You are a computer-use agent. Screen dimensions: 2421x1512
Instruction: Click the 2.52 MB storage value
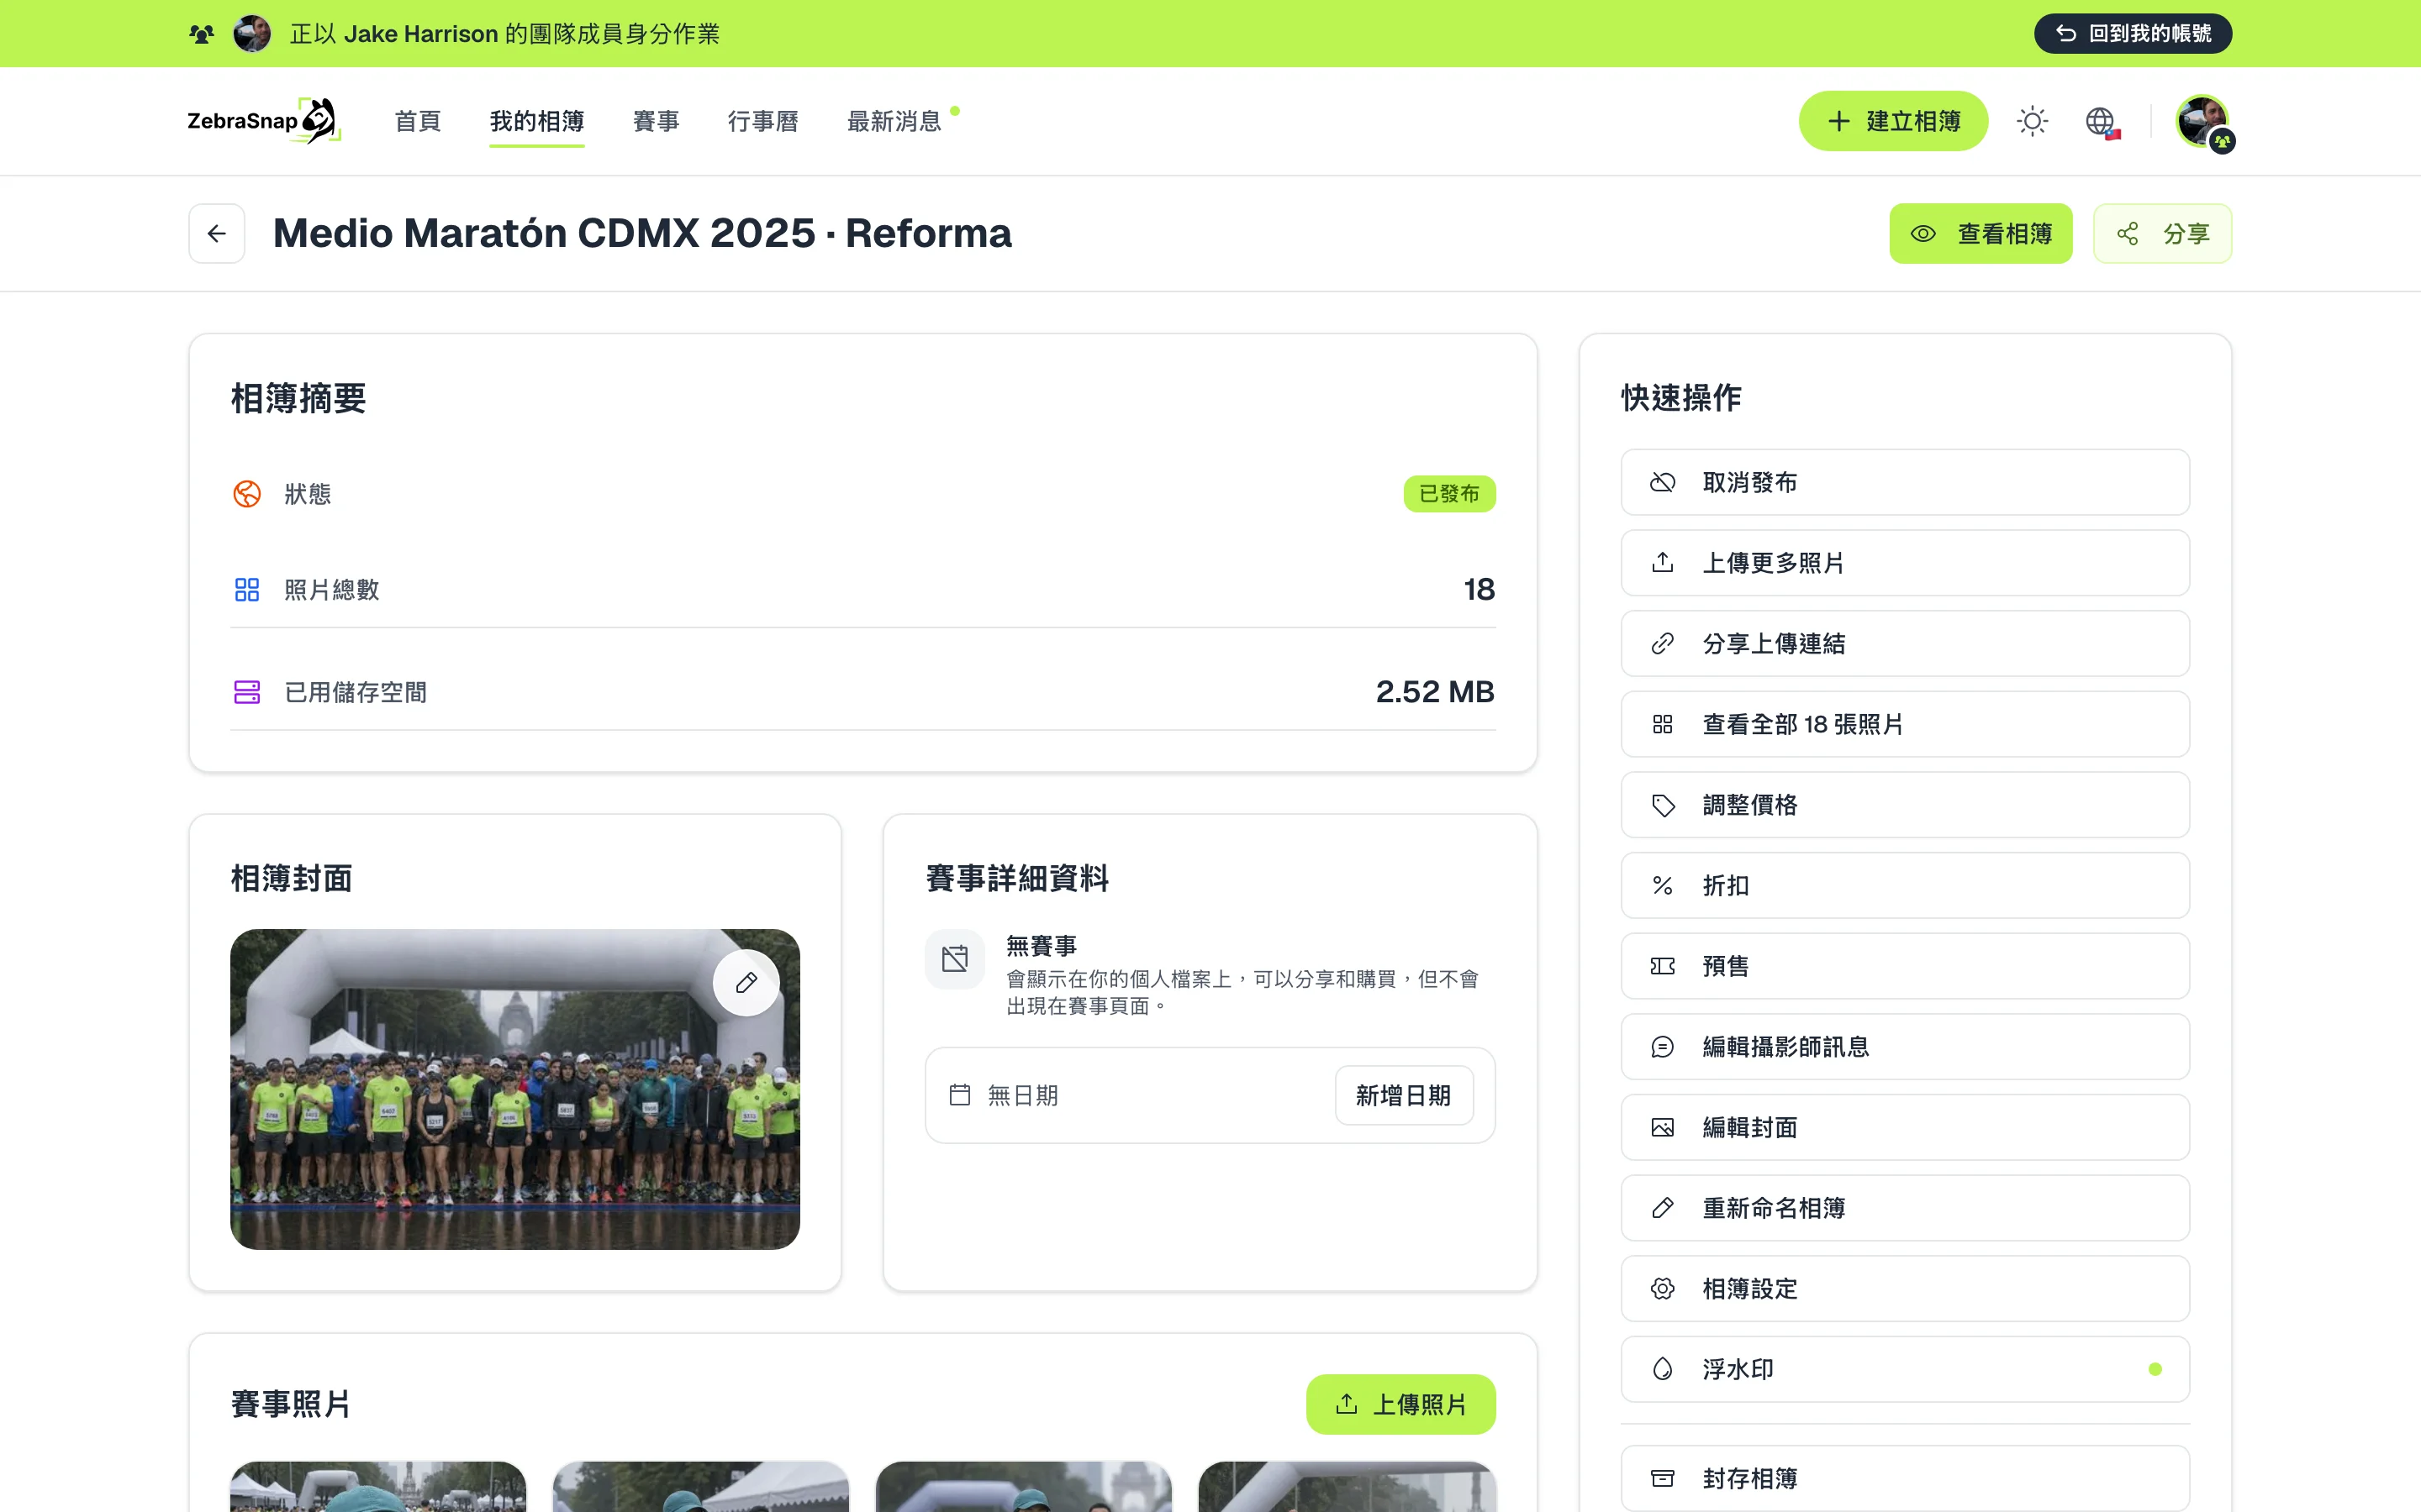[1435, 691]
